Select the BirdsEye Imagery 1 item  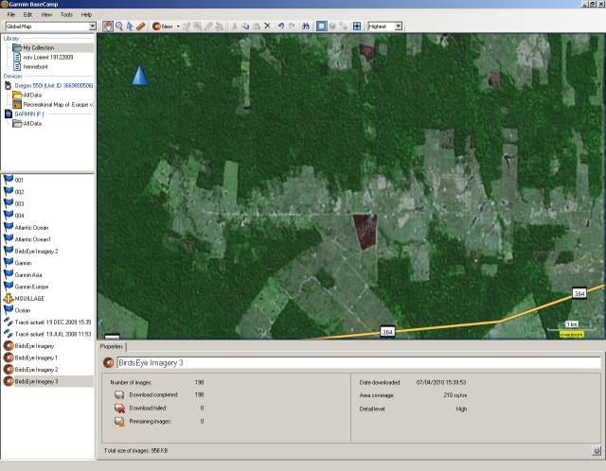click(x=36, y=358)
